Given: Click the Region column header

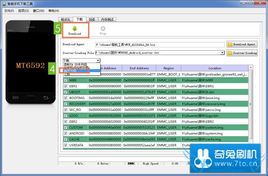Looking at the screenshot, I should [x=168, y=68].
